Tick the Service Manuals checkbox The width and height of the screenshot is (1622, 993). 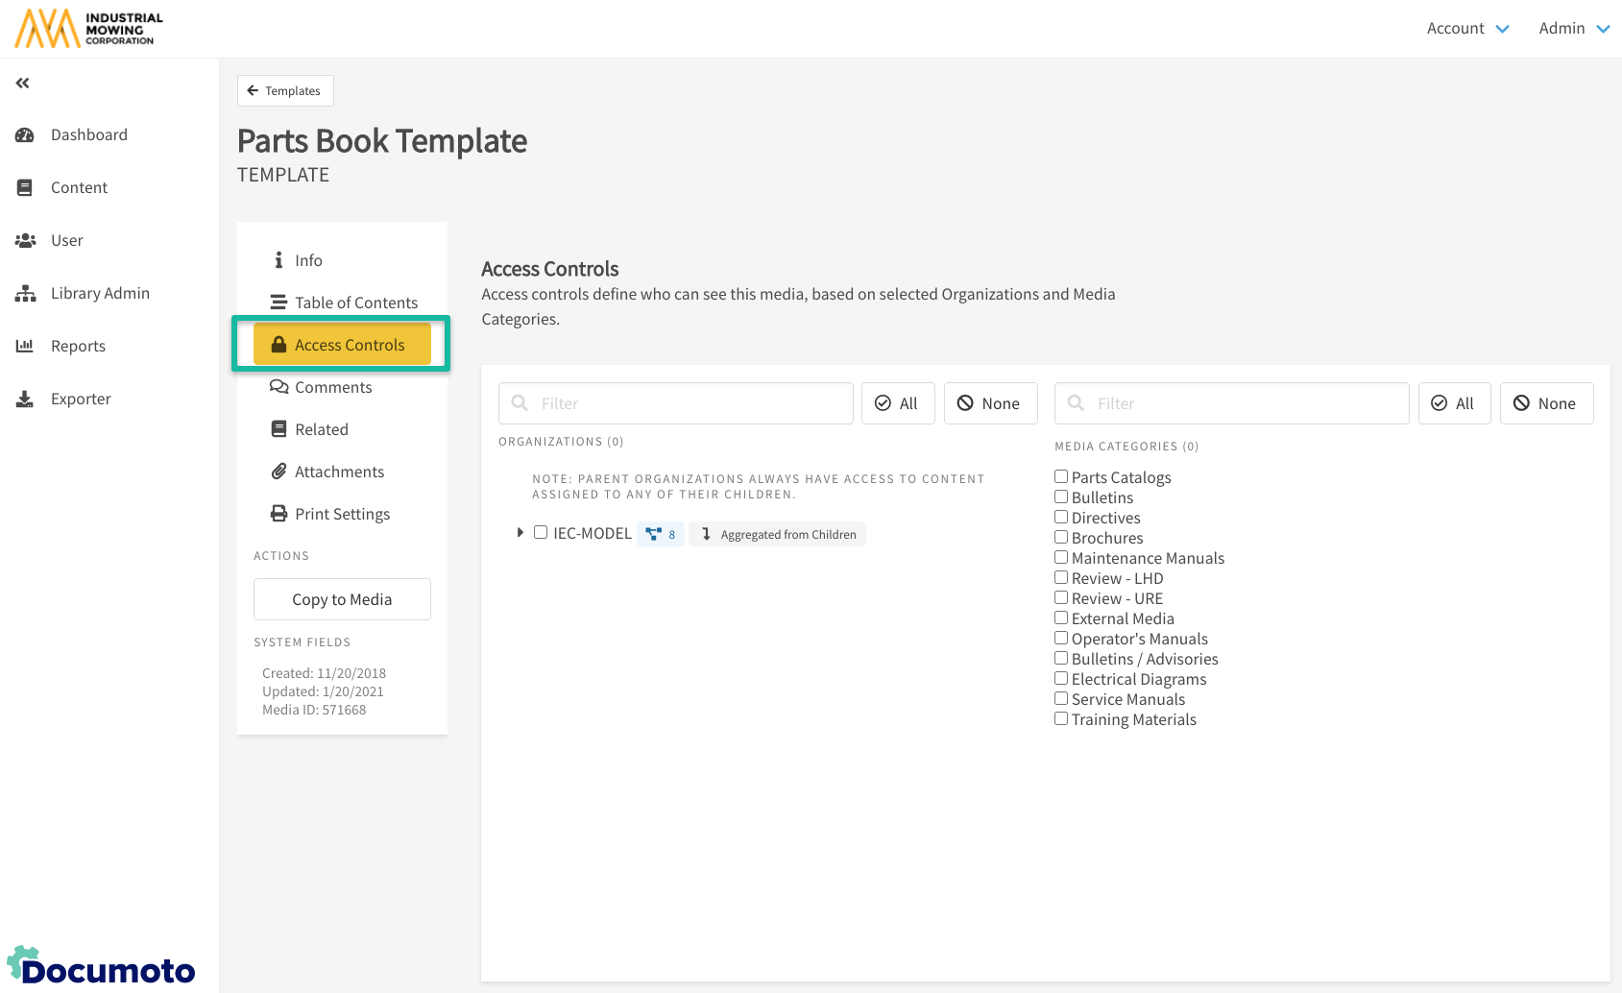coord(1061,698)
